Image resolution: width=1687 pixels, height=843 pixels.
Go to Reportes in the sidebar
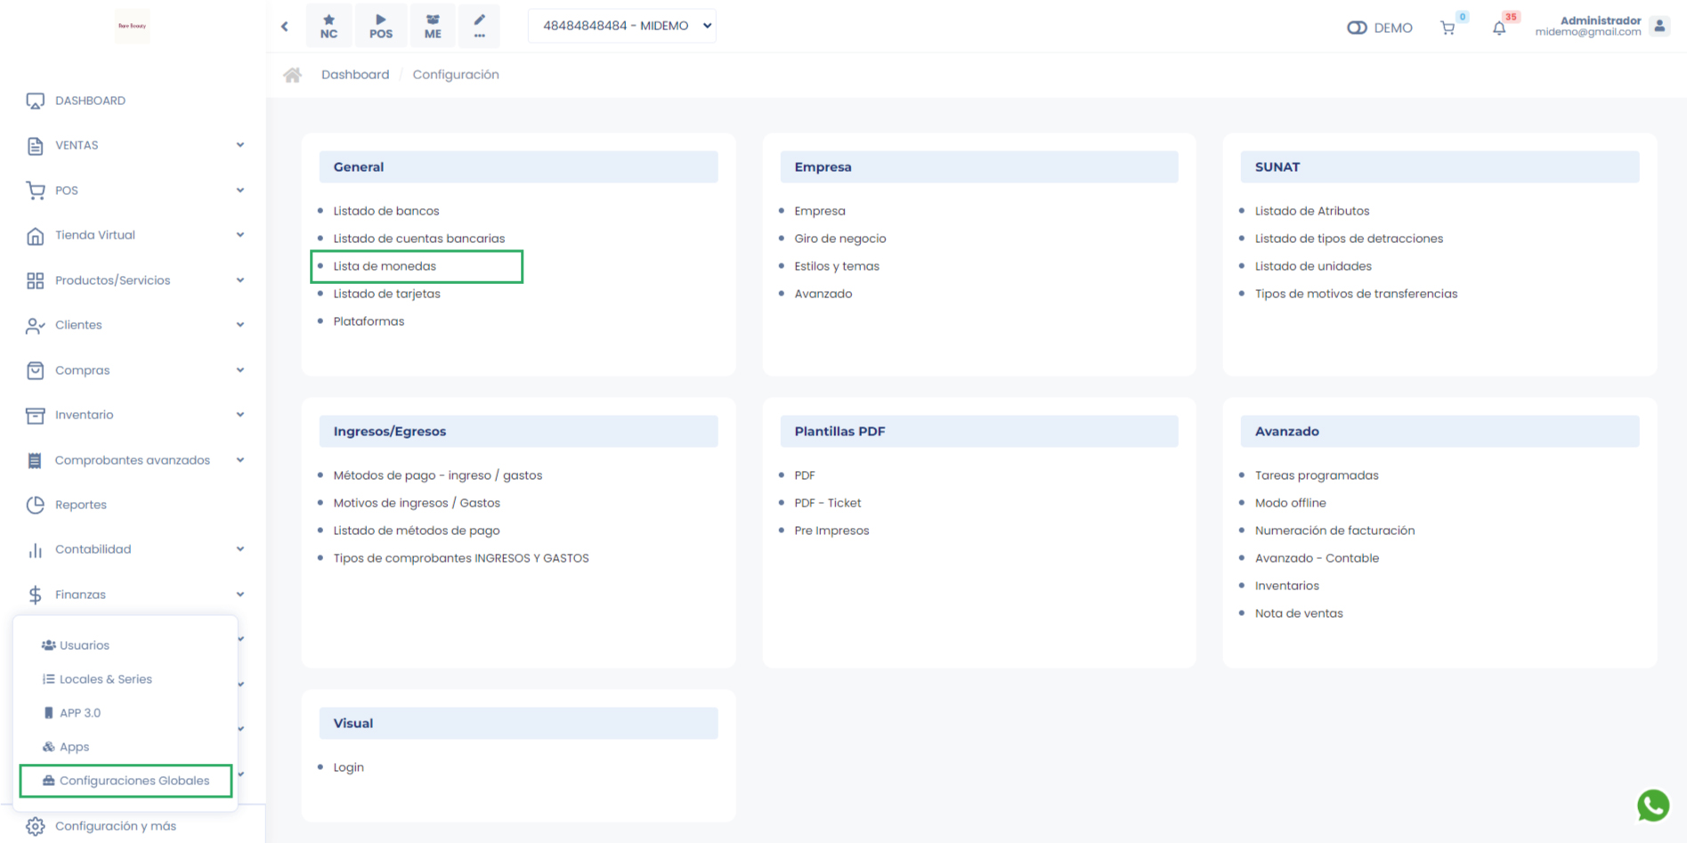click(81, 505)
